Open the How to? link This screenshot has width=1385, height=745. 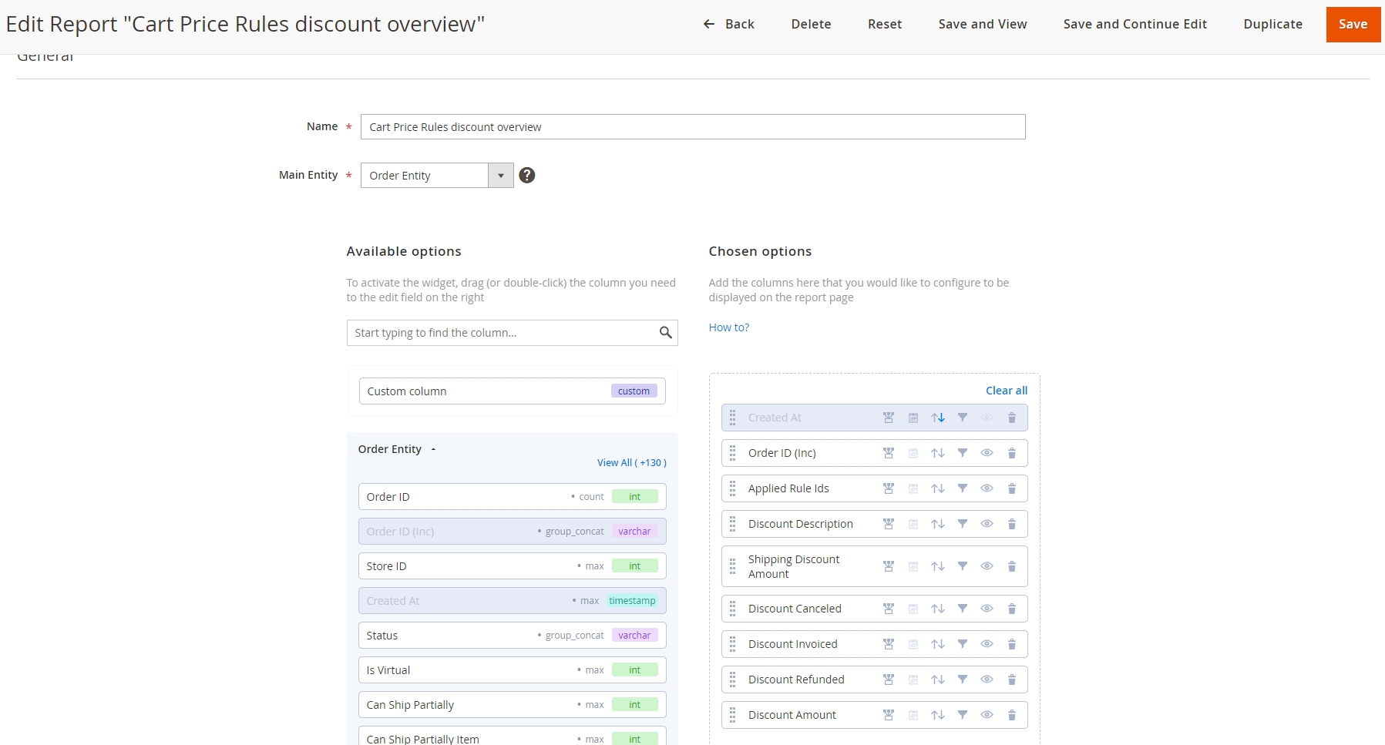pos(728,327)
